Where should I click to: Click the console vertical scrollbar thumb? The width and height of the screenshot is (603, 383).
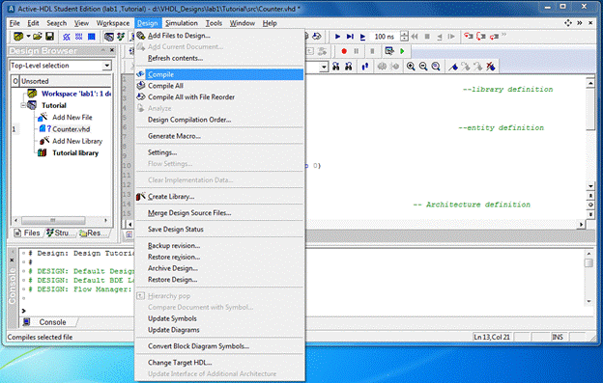click(589, 263)
